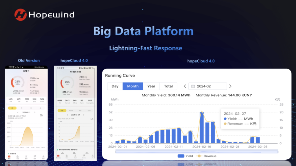This screenshot has width=296, height=166.
Task: Switch Running Curve to Day tab
Action: pos(115,86)
